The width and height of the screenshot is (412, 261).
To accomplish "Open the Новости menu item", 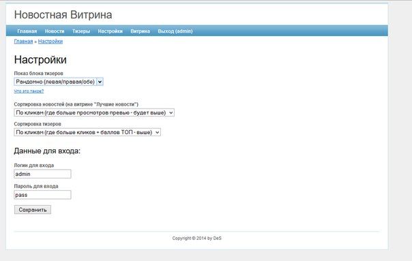I will pyautogui.click(x=55, y=31).
